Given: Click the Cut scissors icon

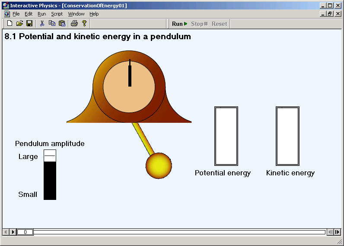Looking at the screenshot, I should pos(42,23).
